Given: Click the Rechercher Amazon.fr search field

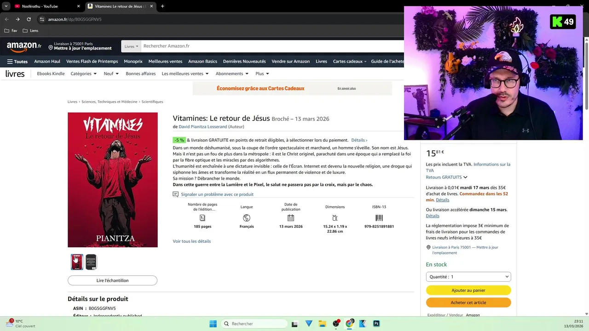Looking at the screenshot, I should [x=272, y=46].
